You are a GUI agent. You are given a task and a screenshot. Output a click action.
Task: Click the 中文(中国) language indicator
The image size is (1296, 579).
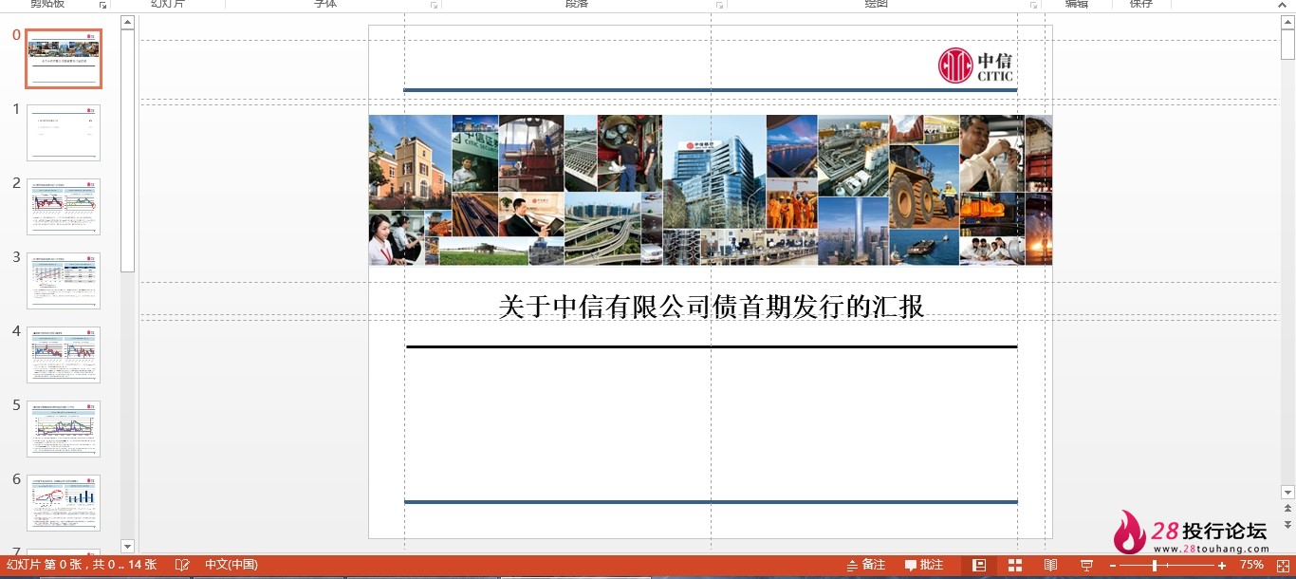point(231,565)
